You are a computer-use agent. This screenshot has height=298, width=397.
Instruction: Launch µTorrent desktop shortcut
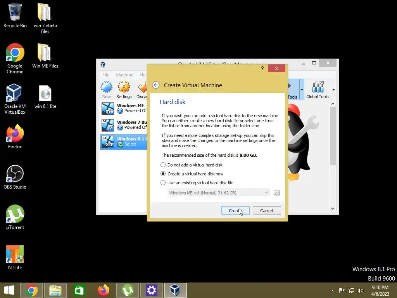(15, 217)
